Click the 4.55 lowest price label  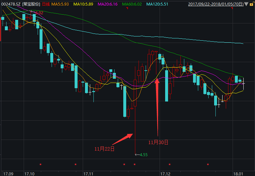(143, 155)
